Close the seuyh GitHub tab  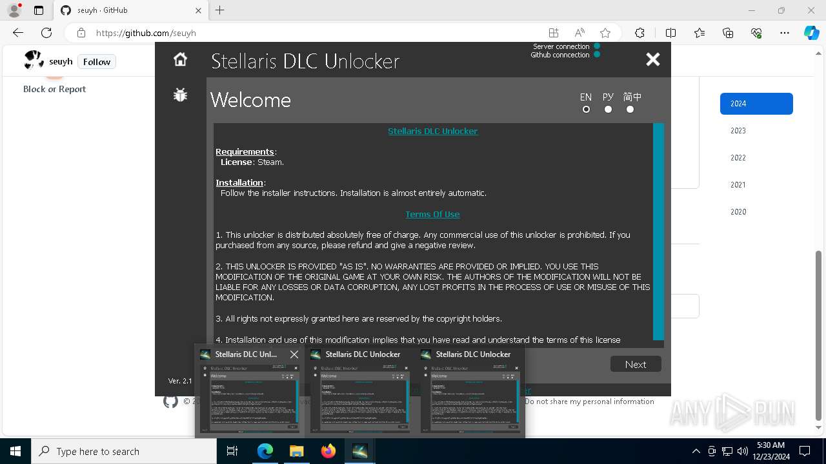[199, 10]
